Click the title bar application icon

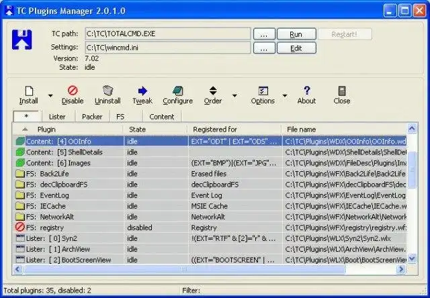coord(9,11)
